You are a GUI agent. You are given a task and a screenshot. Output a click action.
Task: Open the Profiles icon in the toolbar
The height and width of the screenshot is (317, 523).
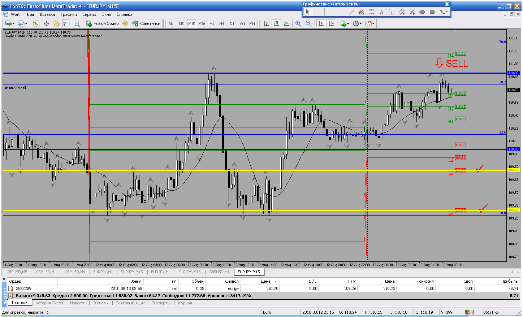pos(21,23)
